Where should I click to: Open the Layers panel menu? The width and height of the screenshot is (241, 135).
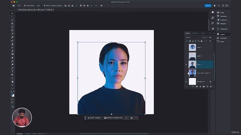pyautogui.click(x=214, y=33)
